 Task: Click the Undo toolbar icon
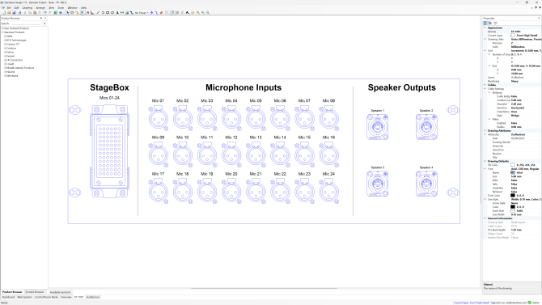[45, 12]
